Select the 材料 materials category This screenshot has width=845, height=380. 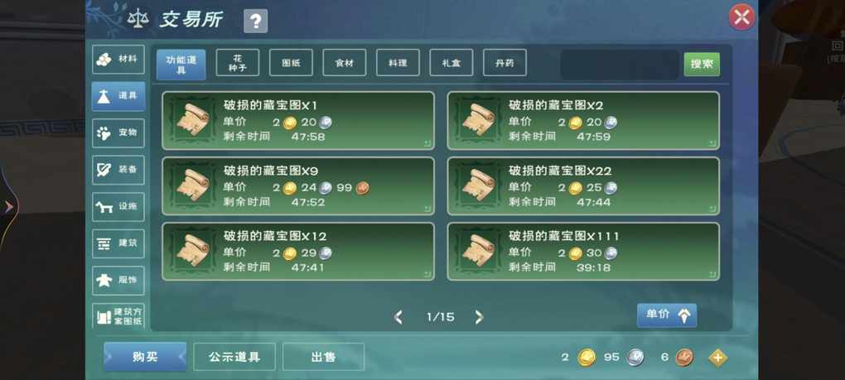point(118,60)
